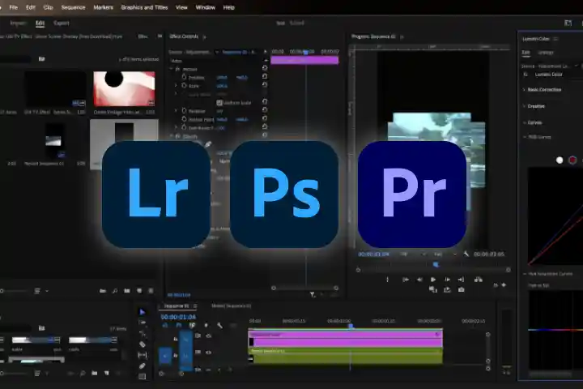Image resolution: width=583 pixels, height=389 pixels.
Task: Open the Button Editor plus icon
Action: (504, 284)
